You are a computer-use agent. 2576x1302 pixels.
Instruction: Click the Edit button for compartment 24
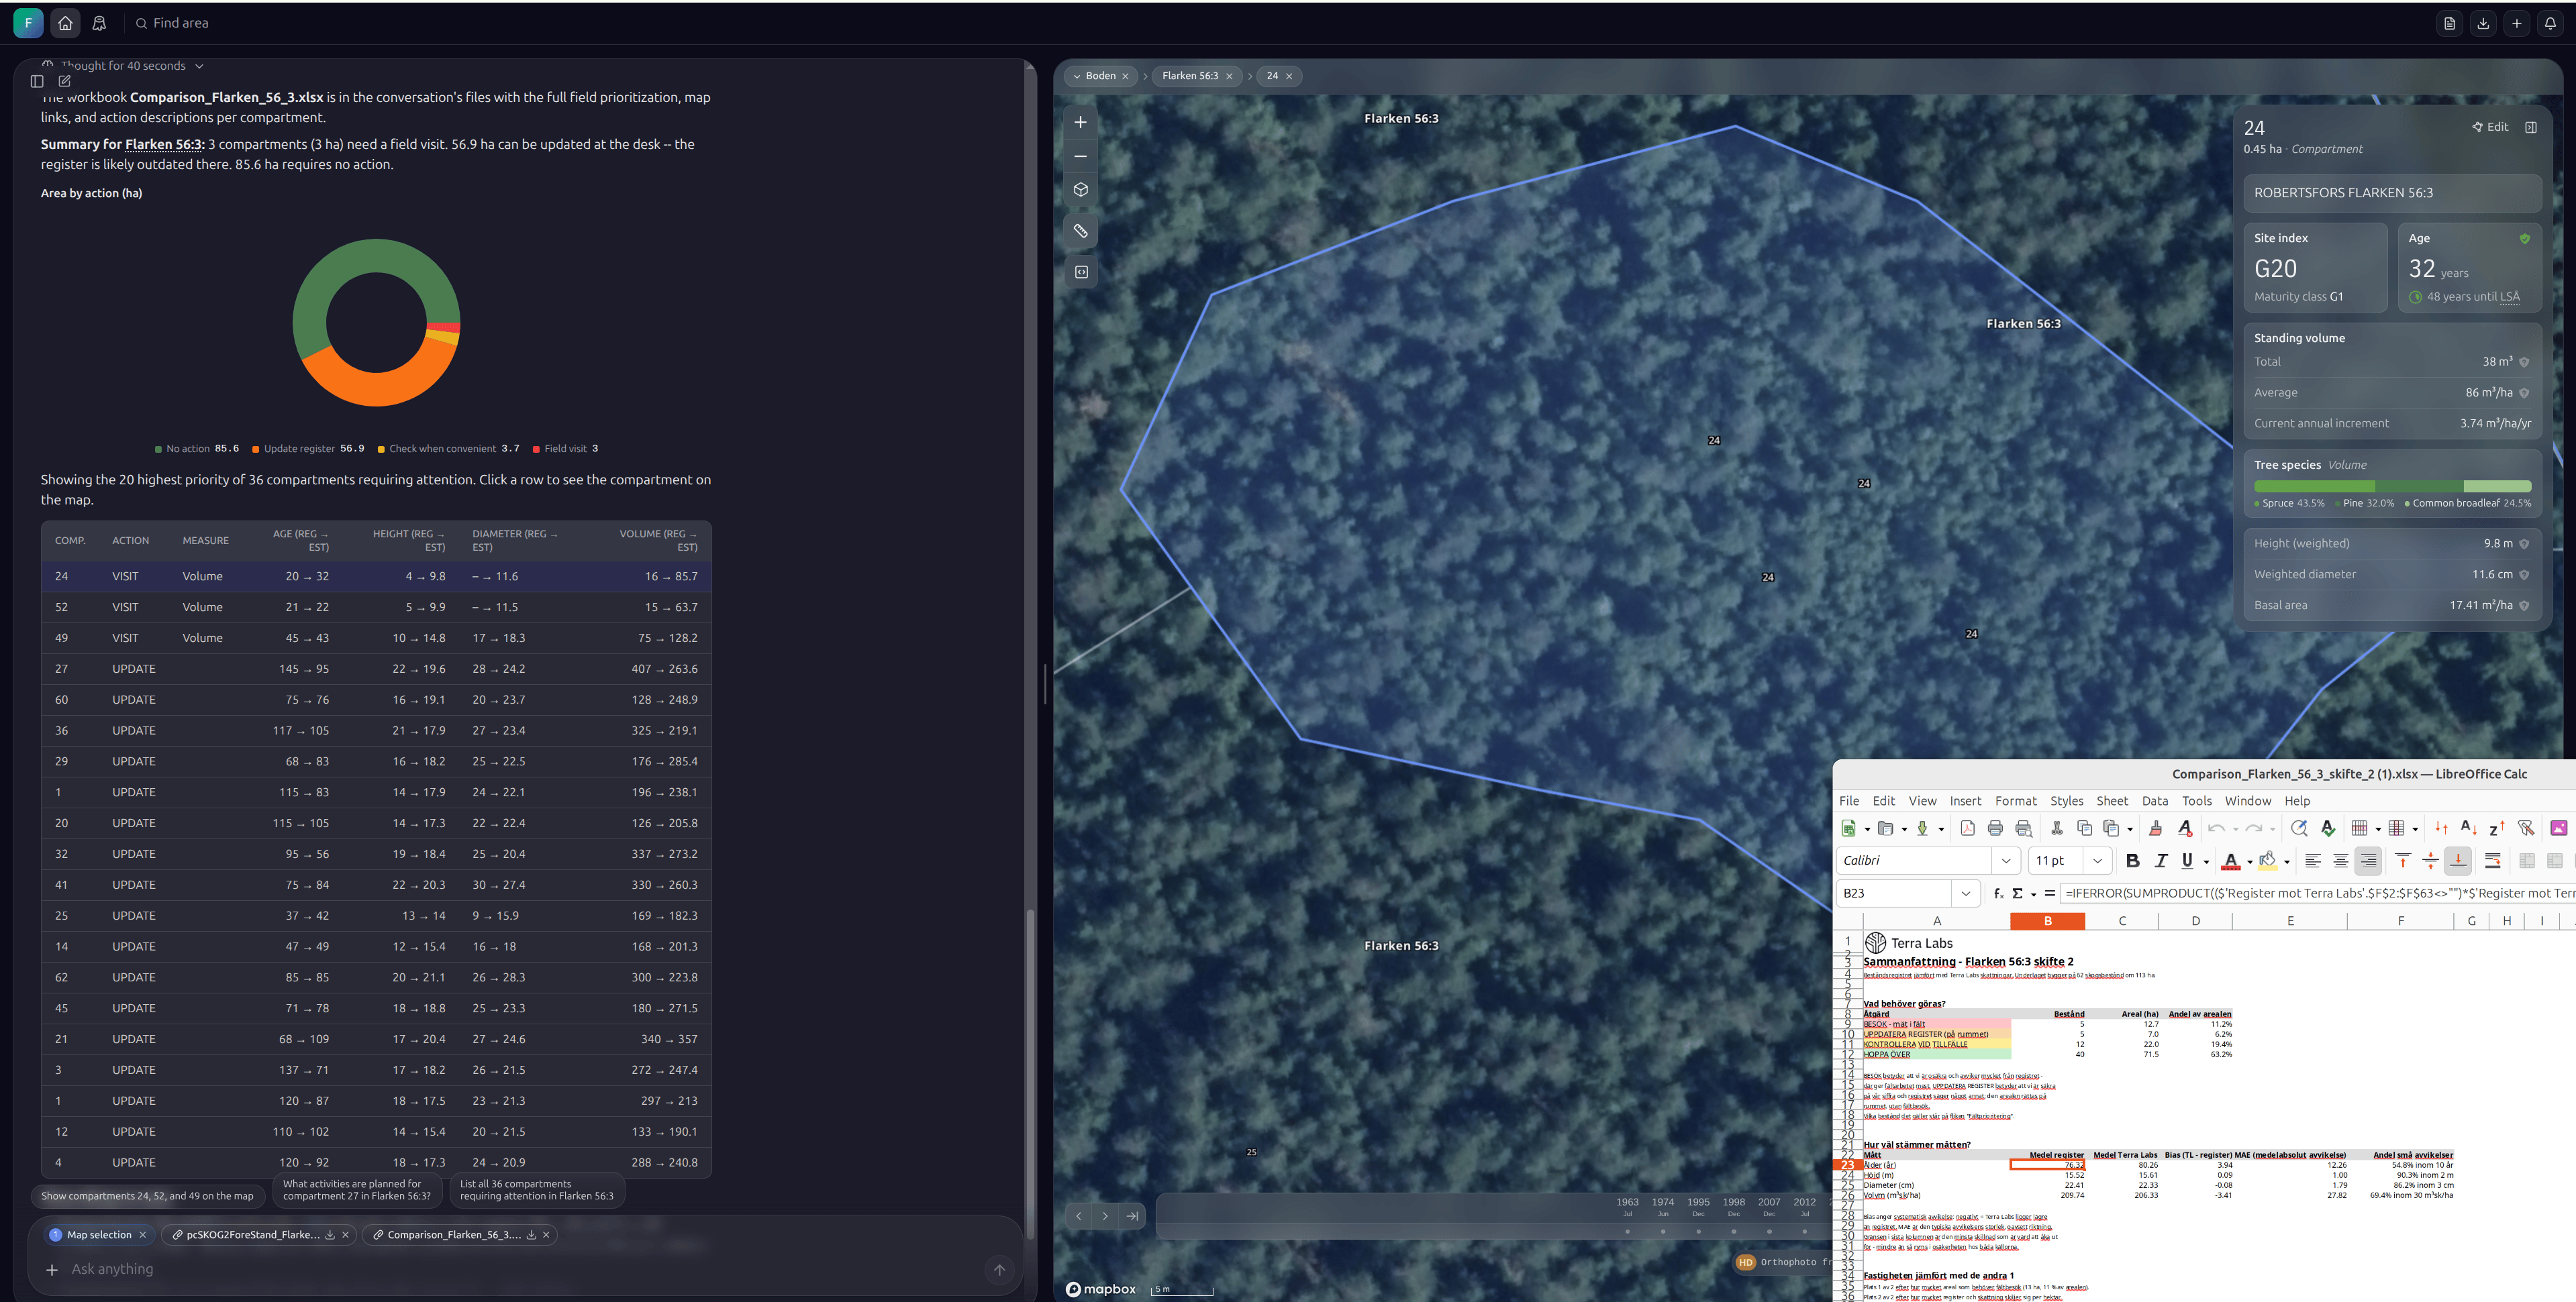tap(2490, 127)
